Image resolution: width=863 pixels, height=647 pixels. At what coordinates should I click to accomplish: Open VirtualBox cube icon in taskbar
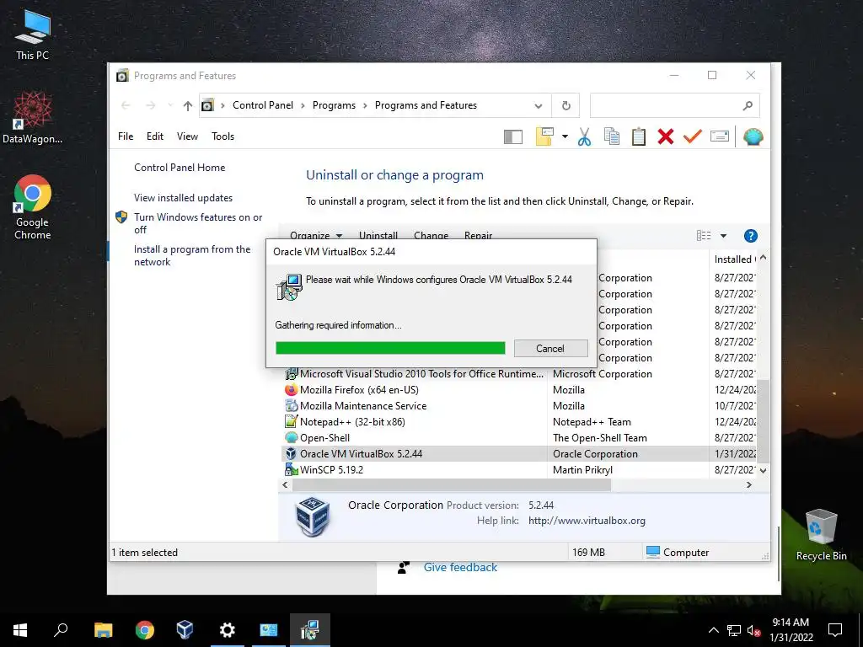tap(185, 630)
